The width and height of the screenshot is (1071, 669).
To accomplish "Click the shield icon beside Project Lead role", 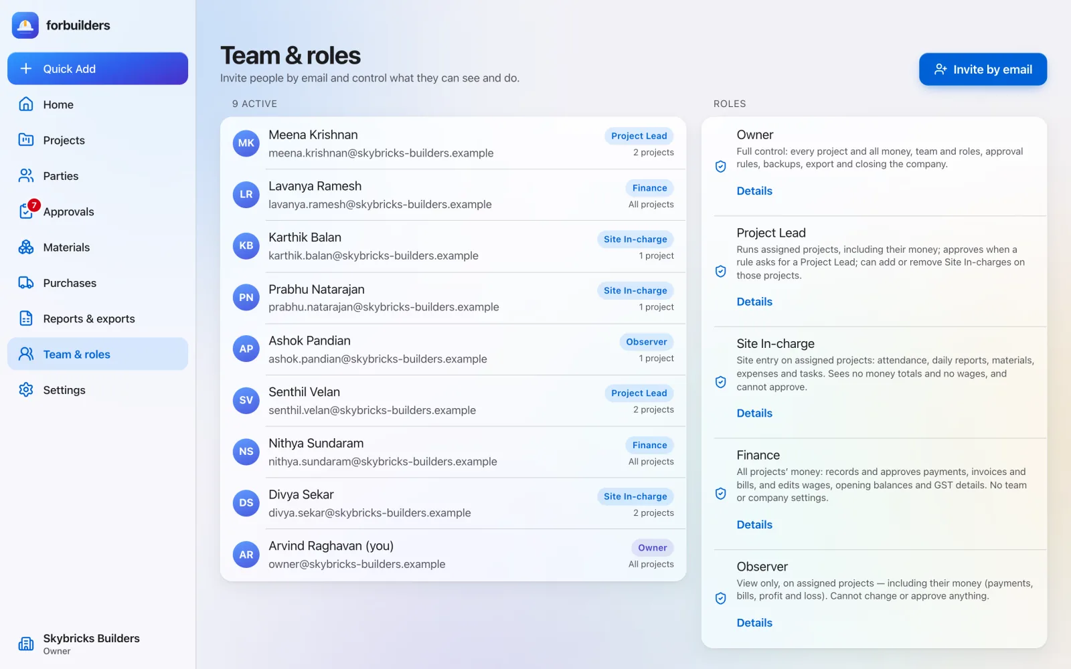I will [721, 271].
